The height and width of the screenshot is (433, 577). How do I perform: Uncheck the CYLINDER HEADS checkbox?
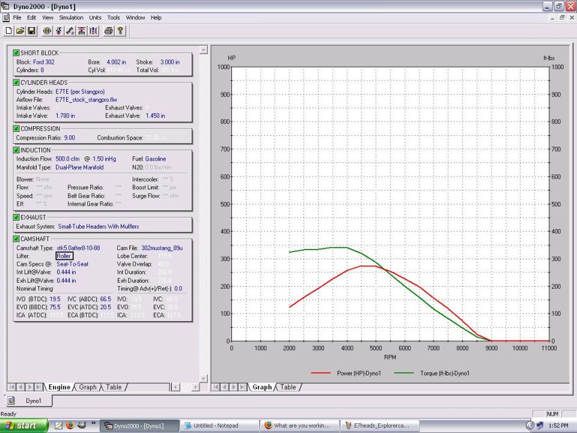coord(16,82)
